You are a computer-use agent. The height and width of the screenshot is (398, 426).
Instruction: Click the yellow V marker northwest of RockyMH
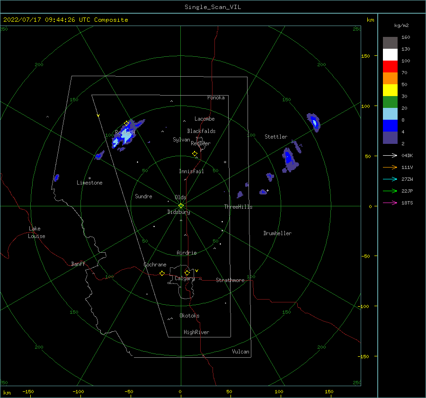point(98,115)
